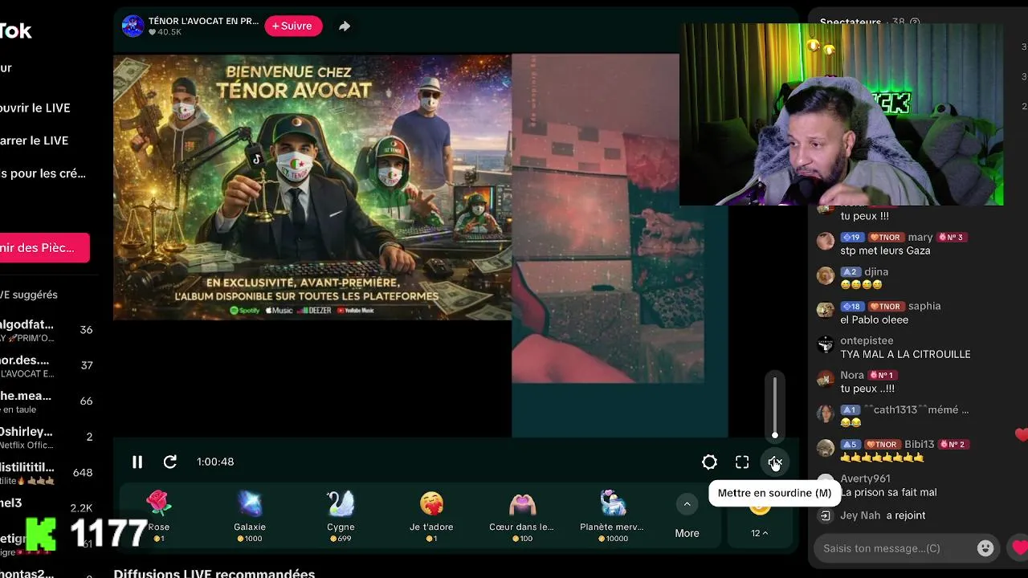
Task: Click the TYA MAL A LA CITROUILLE message
Action: coord(905,354)
